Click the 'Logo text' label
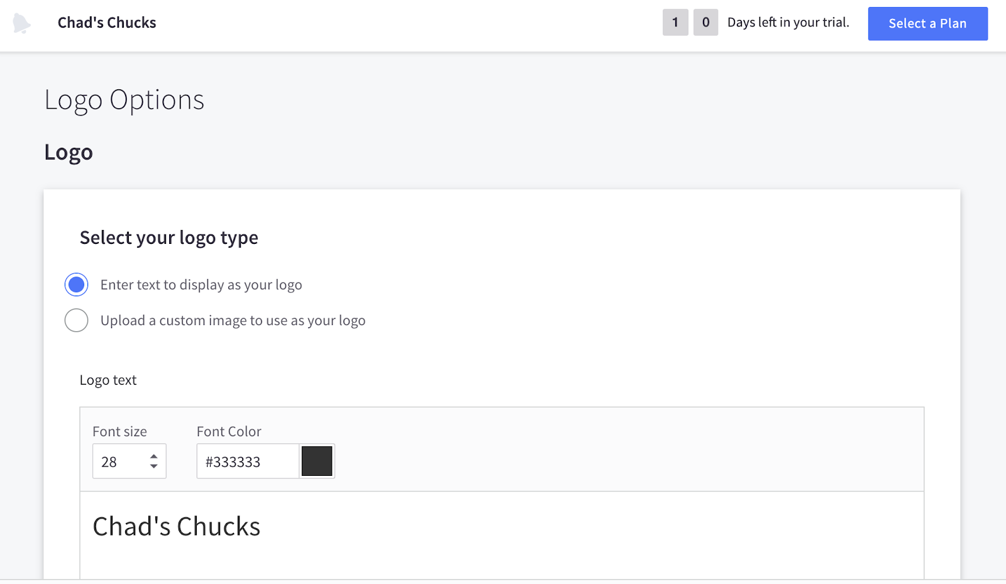The width and height of the screenshot is (1006, 584). (x=108, y=380)
